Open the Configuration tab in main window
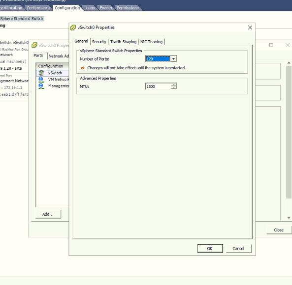 click(67, 8)
